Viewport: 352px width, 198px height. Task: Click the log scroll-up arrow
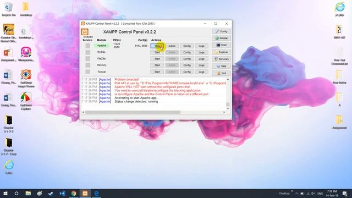click(x=228, y=79)
